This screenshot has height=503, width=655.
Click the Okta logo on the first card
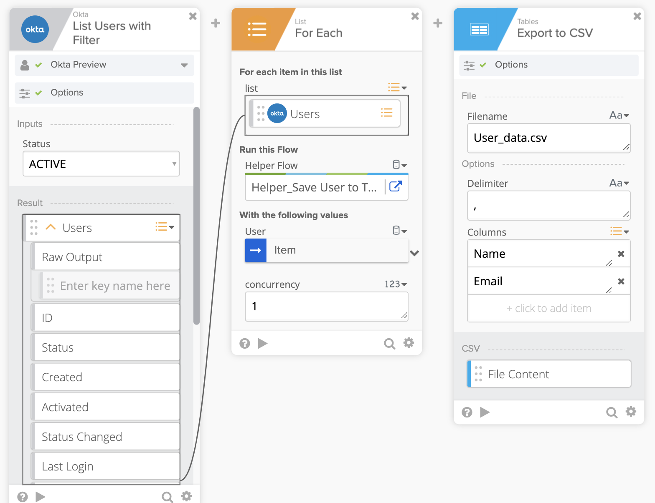[x=35, y=29]
